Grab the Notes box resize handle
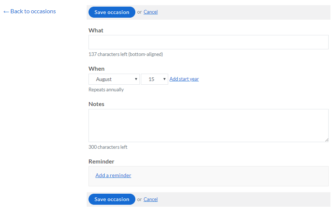336x211 pixels. pyautogui.click(x=326, y=140)
